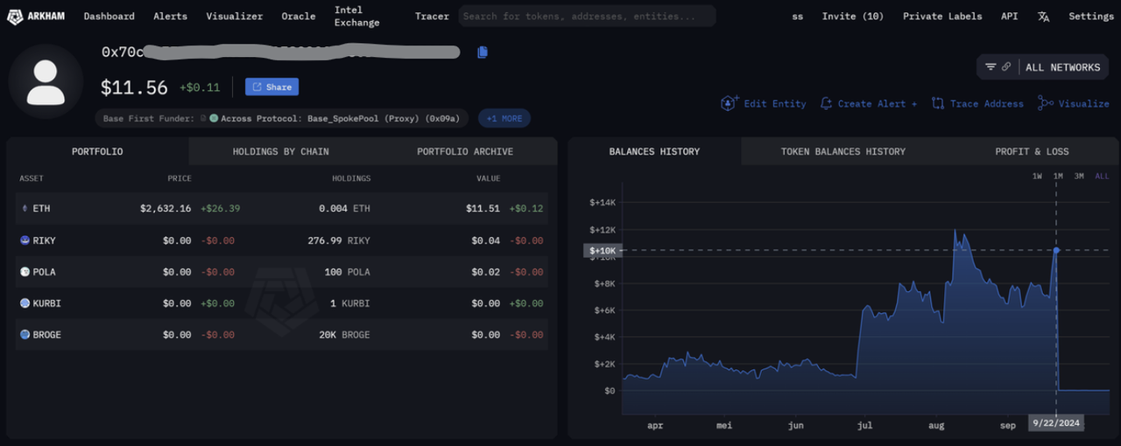Click the Visualize graph icon
This screenshot has height=446, width=1121.
(1046, 103)
